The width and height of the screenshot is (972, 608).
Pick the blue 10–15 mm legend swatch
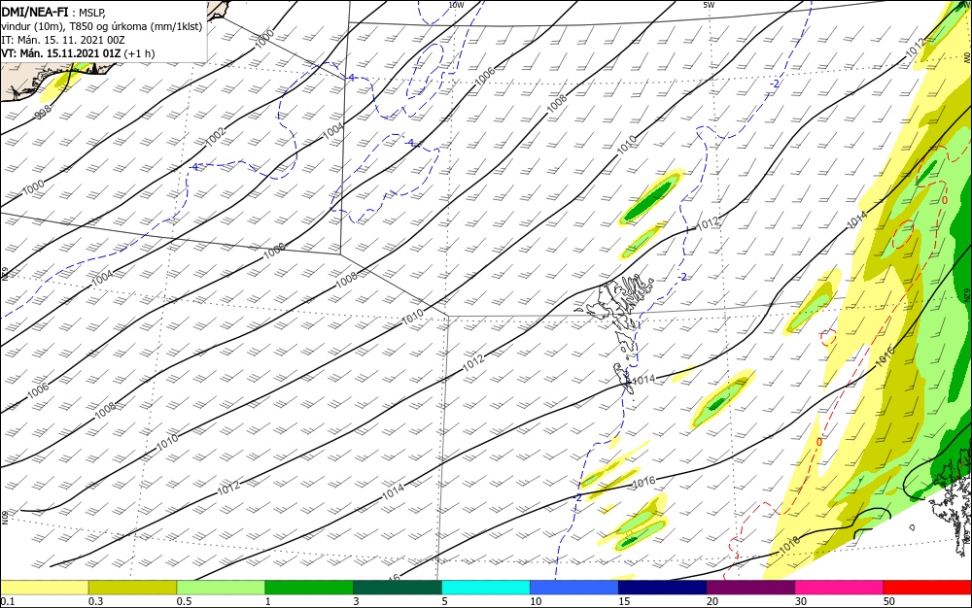point(574,588)
